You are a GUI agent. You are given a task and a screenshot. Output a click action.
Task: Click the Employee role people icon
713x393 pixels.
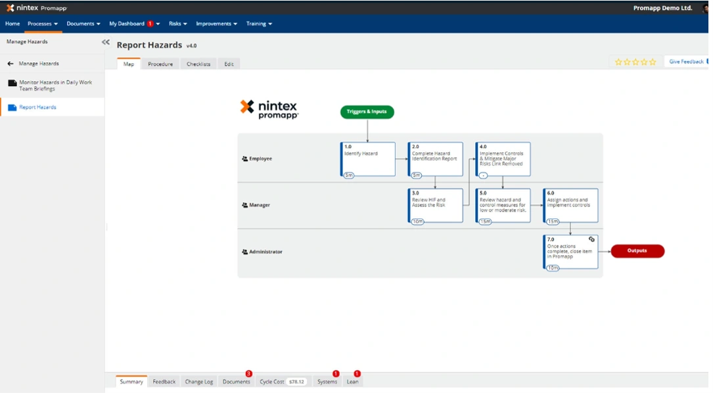244,159
